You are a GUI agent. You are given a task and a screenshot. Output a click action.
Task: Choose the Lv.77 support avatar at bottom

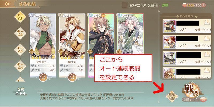[x=170, y=73]
